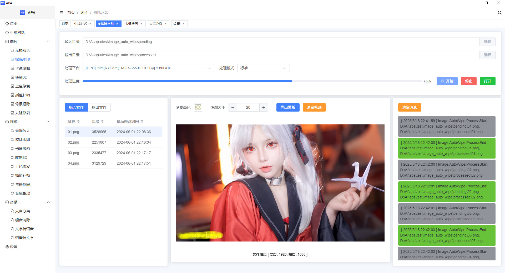Open the 处理平台 CPU dropdown
Viewport: 505px width, 273px height.
148,68
